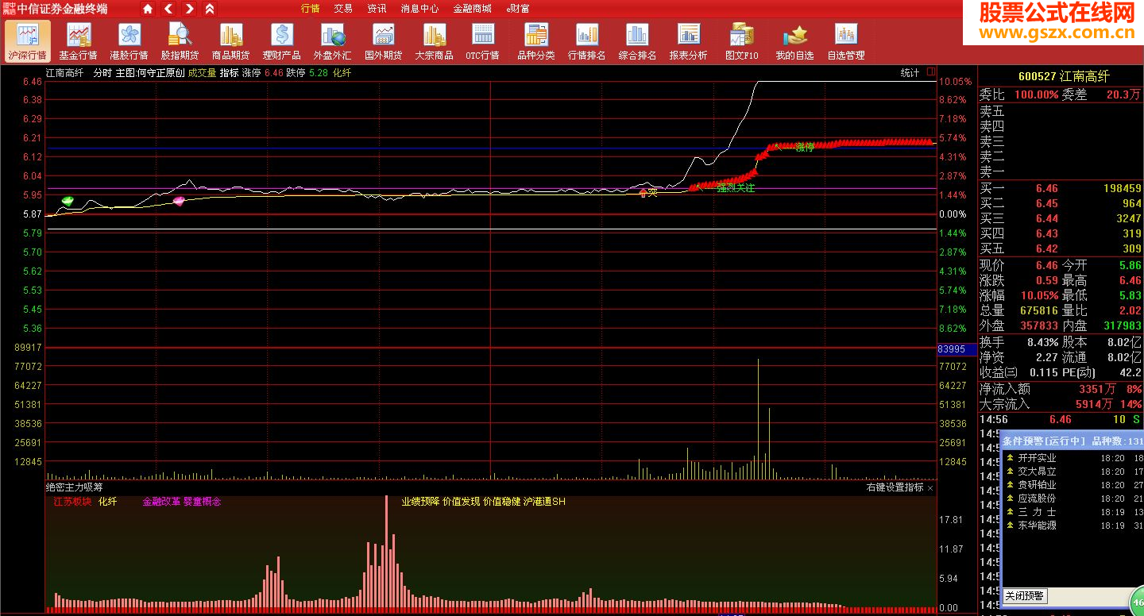The image size is (1144, 616).
Task: Click the 强烈关注 annotation on the chart
Action: click(x=736, y=188)
